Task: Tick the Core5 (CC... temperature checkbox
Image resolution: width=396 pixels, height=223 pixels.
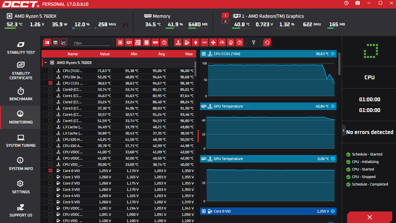Action: (x=50, y=121)
